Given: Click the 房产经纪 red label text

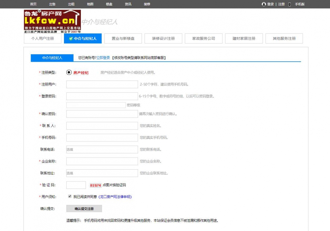Looking at the screenshot, I should pyautogui.click(x=81, y=73).
